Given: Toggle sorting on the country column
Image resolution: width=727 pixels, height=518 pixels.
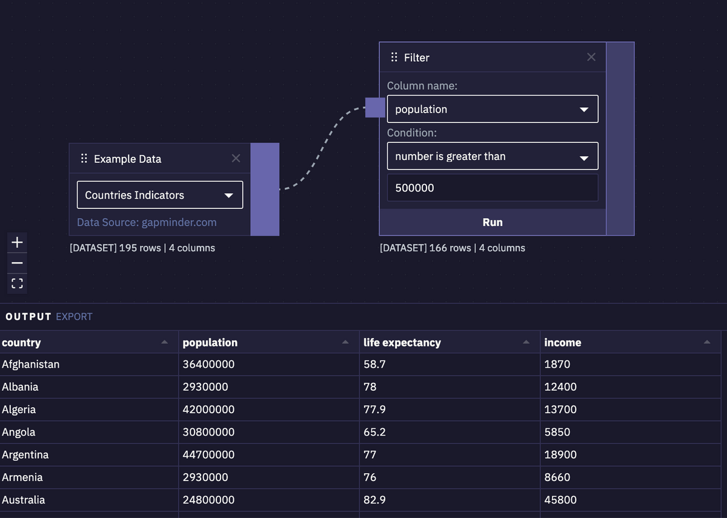Looking at the screenshot, I should 164,342.
